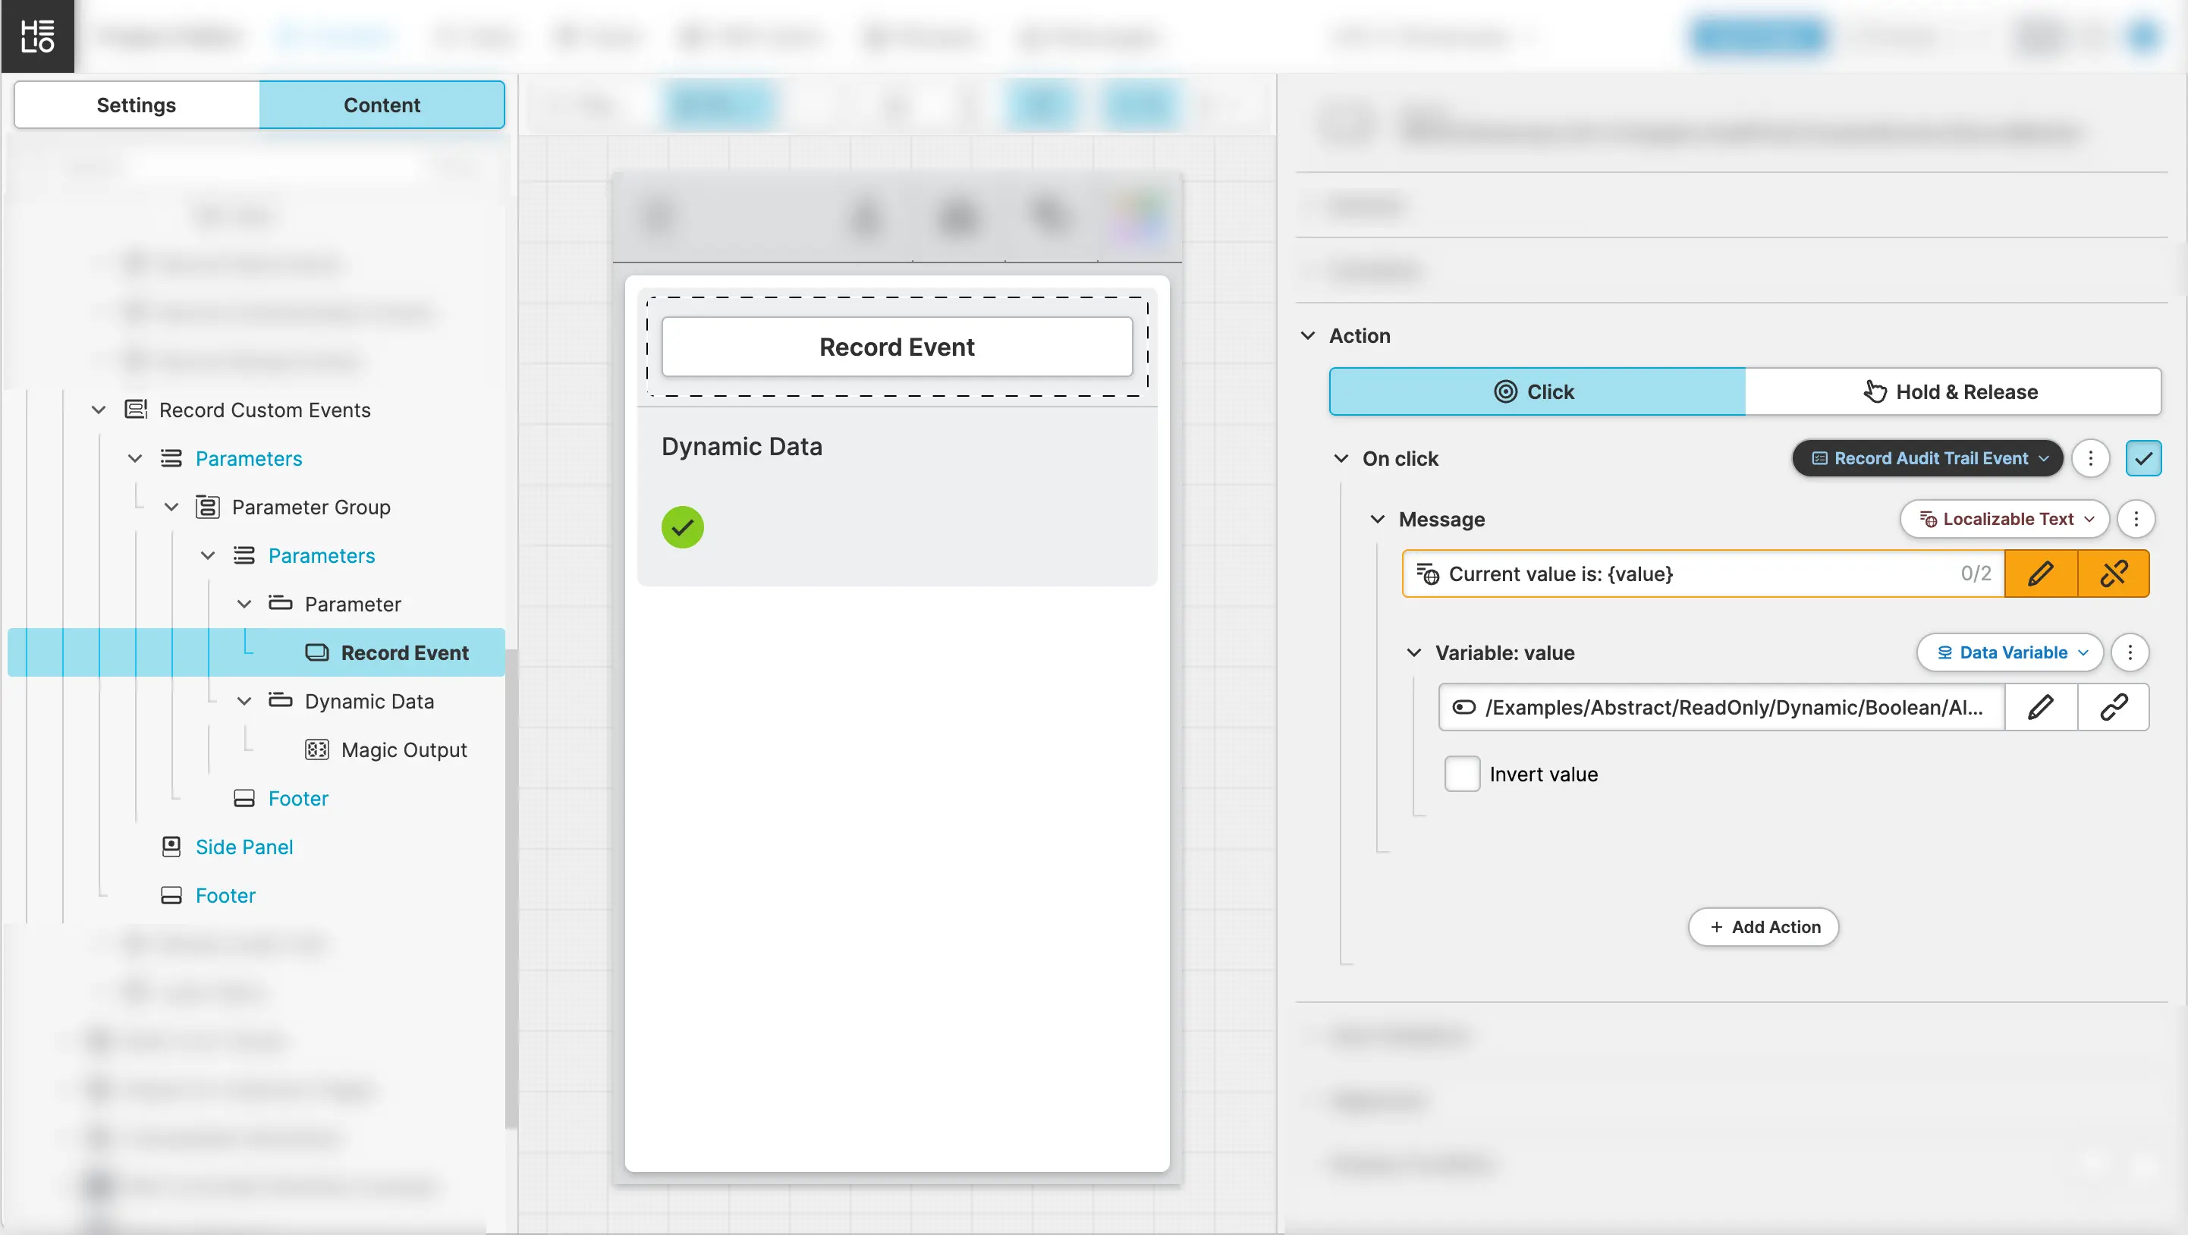The image size is (2188, 1235).
Task: Click the green check status icon
Action: point(682,527)
